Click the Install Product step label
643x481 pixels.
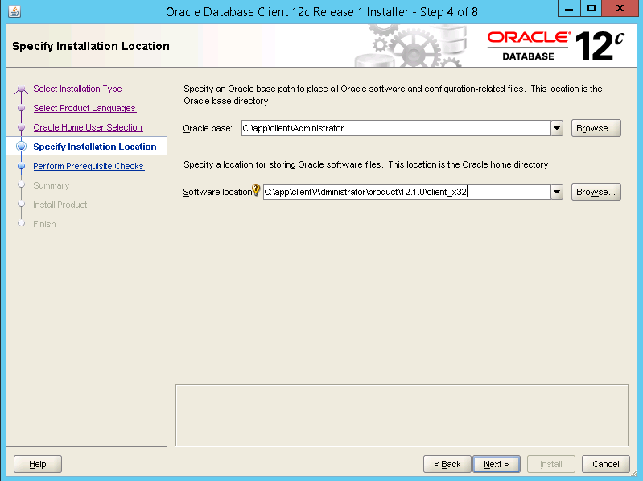tap(60, 205)
